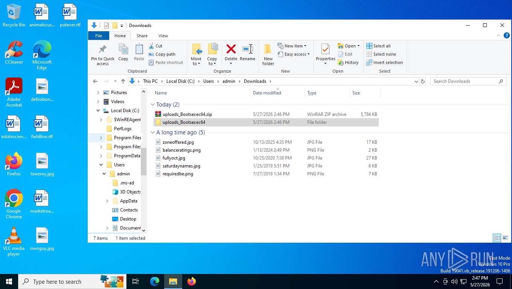Switch to Large icons view icon
The height and width of the screenshot is (289, 512).
[505, 238]
